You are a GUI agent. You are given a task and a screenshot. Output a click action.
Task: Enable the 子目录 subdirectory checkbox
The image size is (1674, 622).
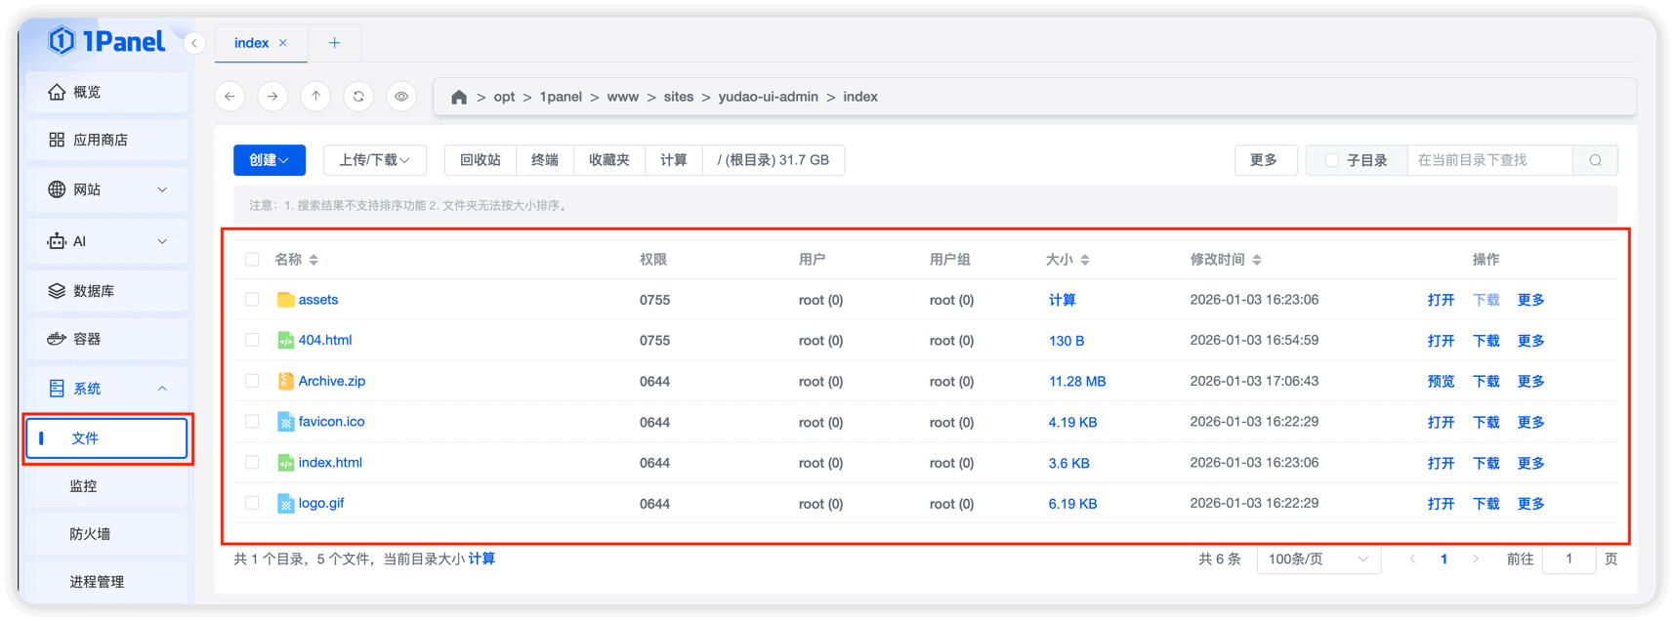(1331, 160)
